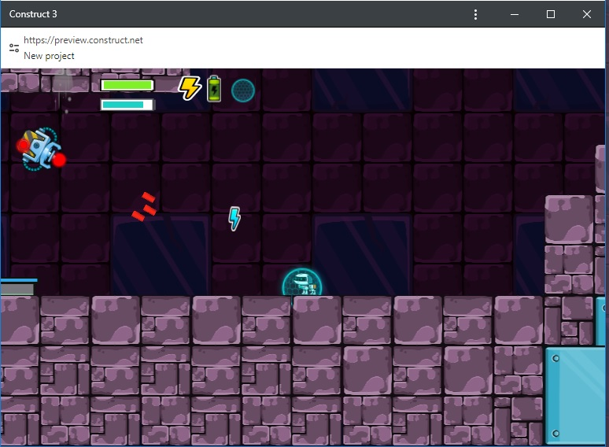Click the red laser projectiles
609x447 pixels.
(144, 207)
